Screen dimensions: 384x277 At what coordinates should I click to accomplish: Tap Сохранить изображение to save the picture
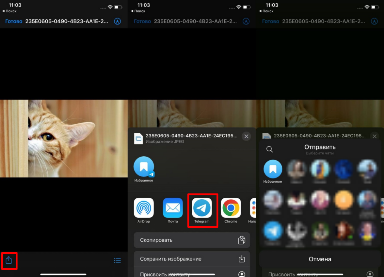pyautogui.click(x=192, y=259)
